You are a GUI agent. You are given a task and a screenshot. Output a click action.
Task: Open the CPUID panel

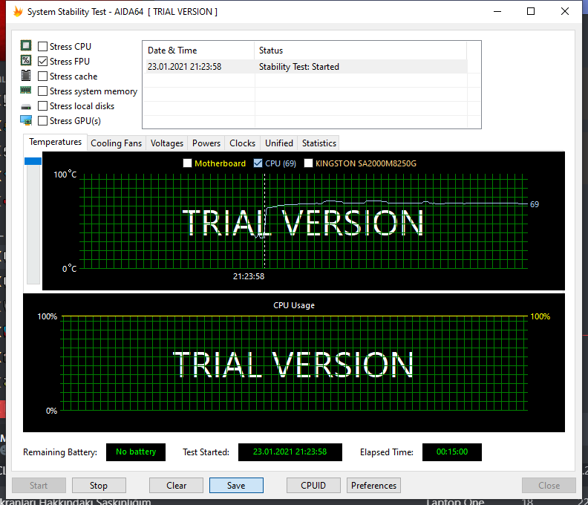coord(313,486)
